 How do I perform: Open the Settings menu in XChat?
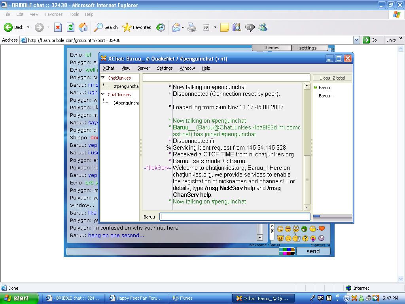(x=165, y=68)
